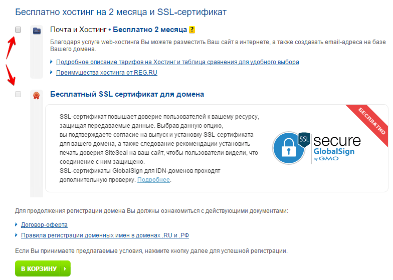
Task: Open domain registration rules .RU and .РФ link
Action: tap(105, 235)
